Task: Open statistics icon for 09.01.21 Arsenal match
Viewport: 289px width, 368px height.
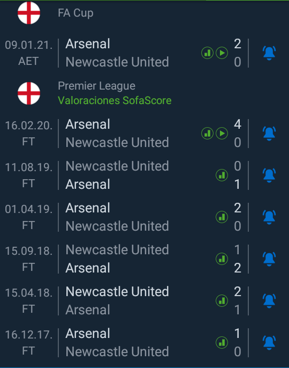Action: (207, 53)
